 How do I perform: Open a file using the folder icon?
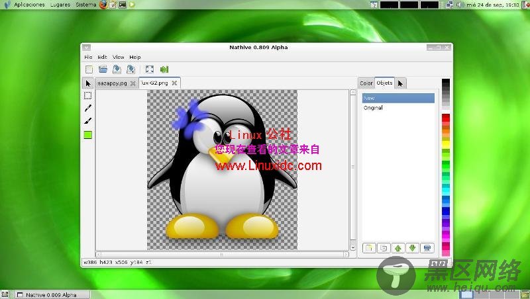tap(103, 69)
